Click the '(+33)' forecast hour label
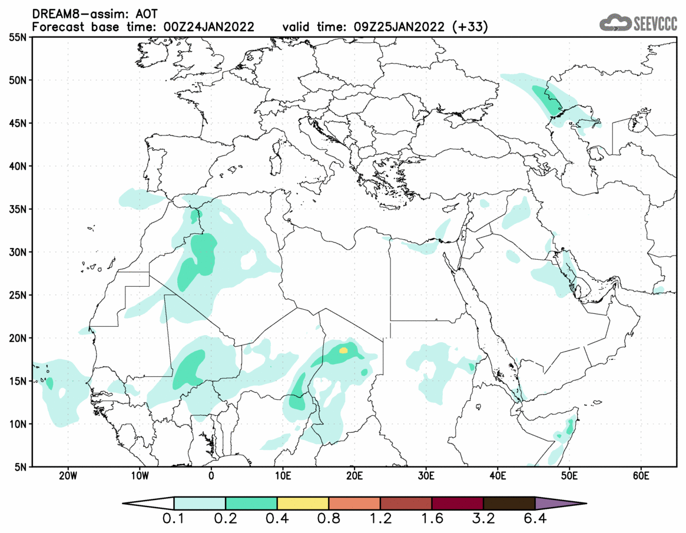The width and height of the screenshot is (686, 533). click(x=470, y=27)
